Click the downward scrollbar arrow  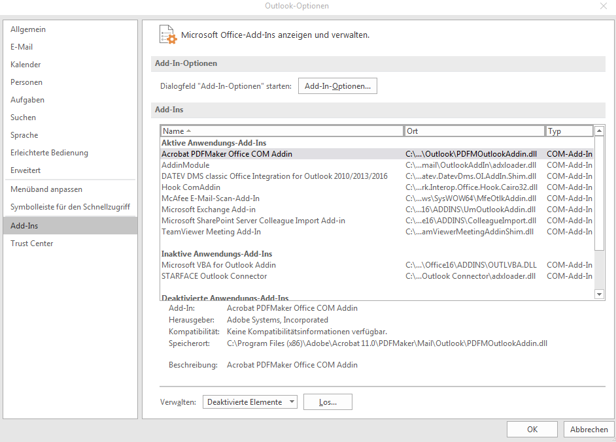click(599, 294)
